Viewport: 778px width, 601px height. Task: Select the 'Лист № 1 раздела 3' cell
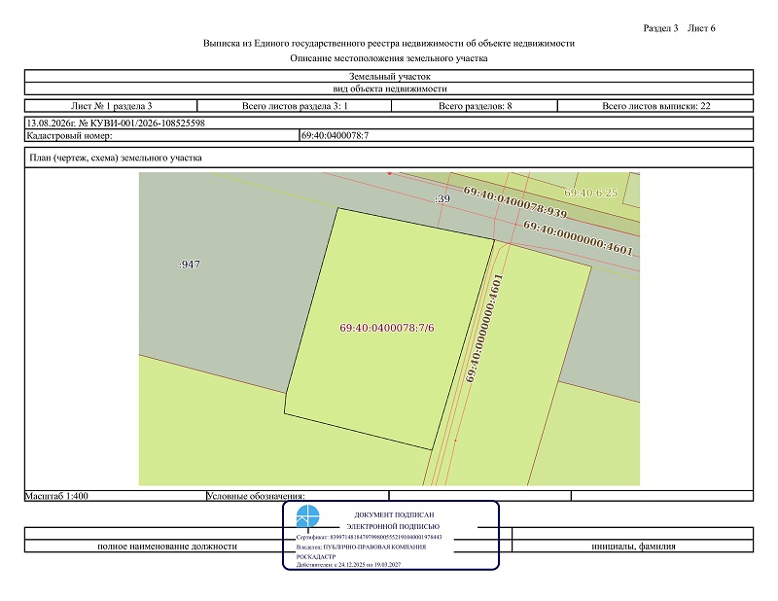pos(111,106)
